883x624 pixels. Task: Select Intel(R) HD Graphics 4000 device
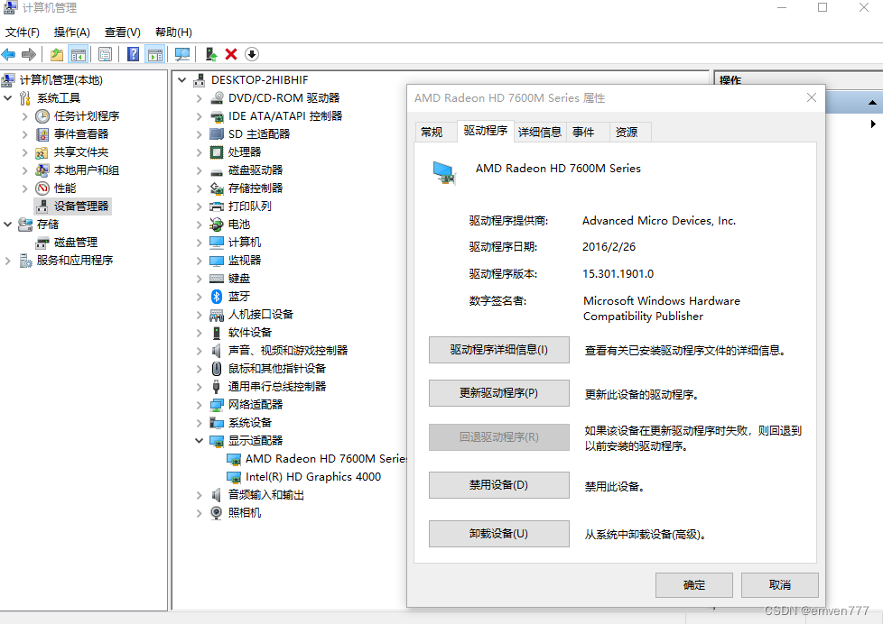coord(312,477)
